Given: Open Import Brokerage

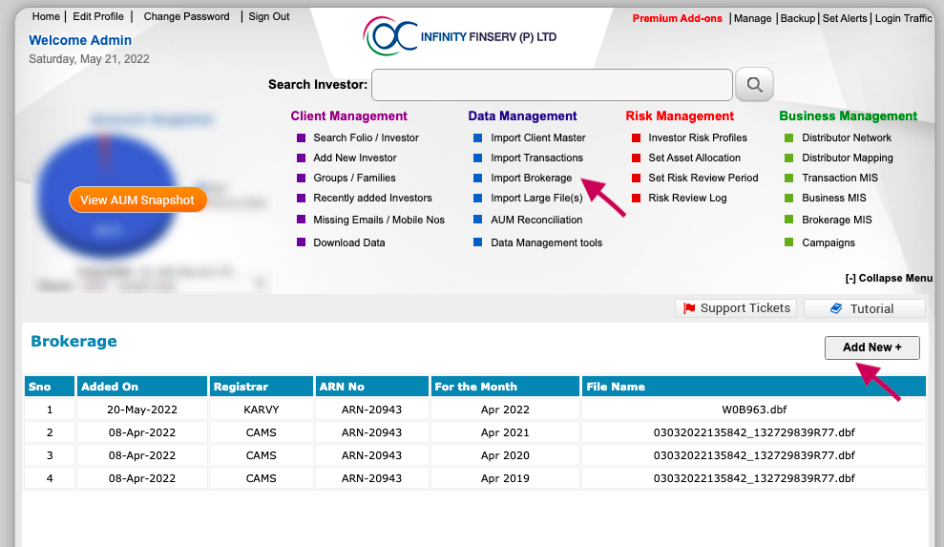Looking at the screenshot, I should [531, 178].
